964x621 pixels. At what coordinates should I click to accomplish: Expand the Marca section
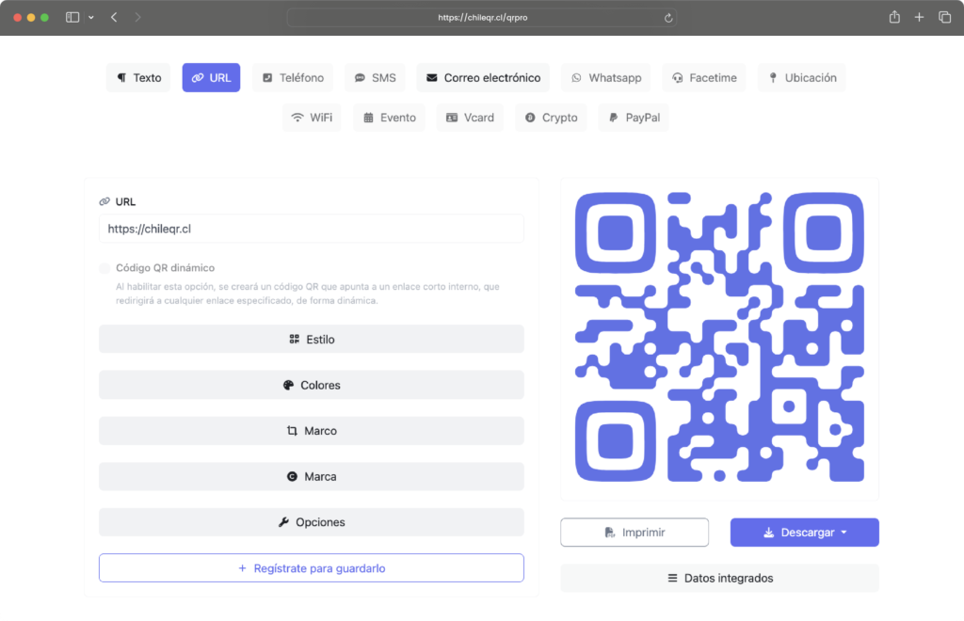pos(311,477)
